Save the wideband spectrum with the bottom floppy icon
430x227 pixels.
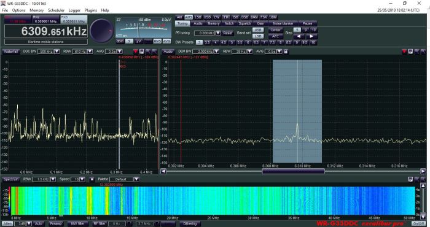pos(410,179)
